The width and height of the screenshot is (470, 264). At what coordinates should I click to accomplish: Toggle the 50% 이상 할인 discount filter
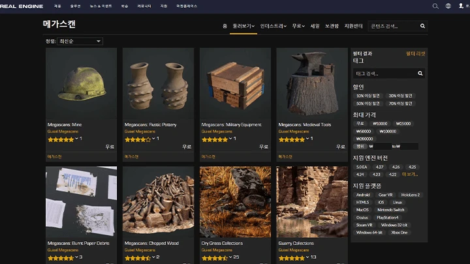pyautogui.click(x=368, y=104)
